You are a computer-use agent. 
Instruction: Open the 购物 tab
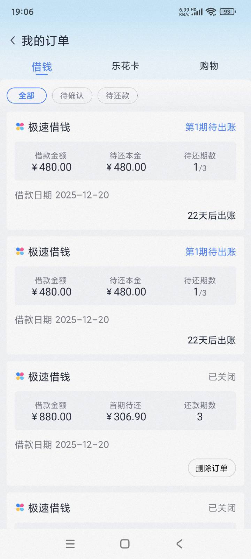(x=209, y=66)
